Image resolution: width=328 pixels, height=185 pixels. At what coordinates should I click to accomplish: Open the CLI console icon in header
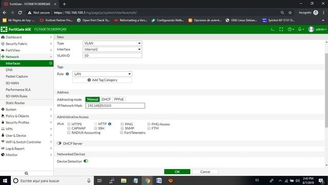272,29
